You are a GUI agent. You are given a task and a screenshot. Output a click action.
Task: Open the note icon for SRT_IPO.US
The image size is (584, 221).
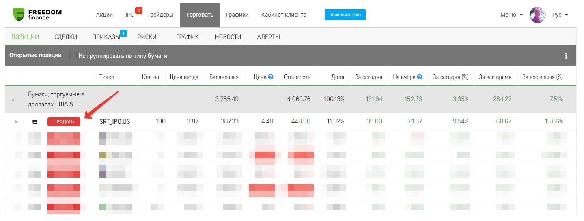click(35, 122)
